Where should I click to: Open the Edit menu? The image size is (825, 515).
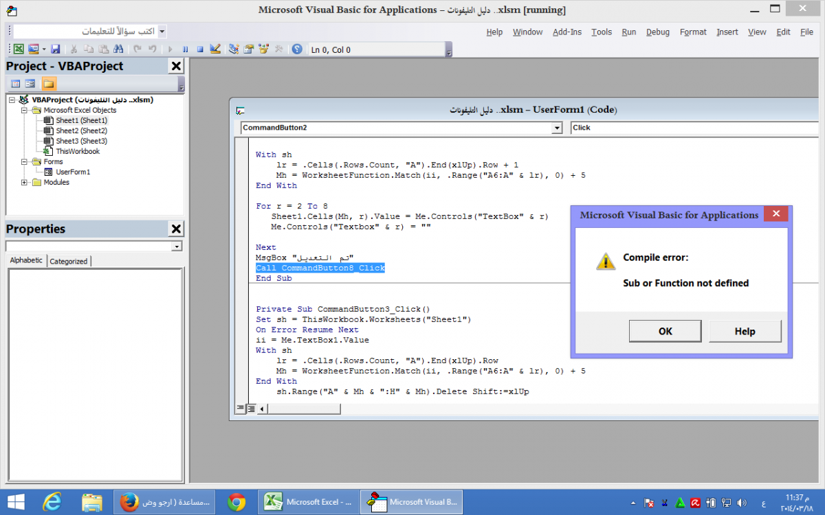click(x=784, y=32)
